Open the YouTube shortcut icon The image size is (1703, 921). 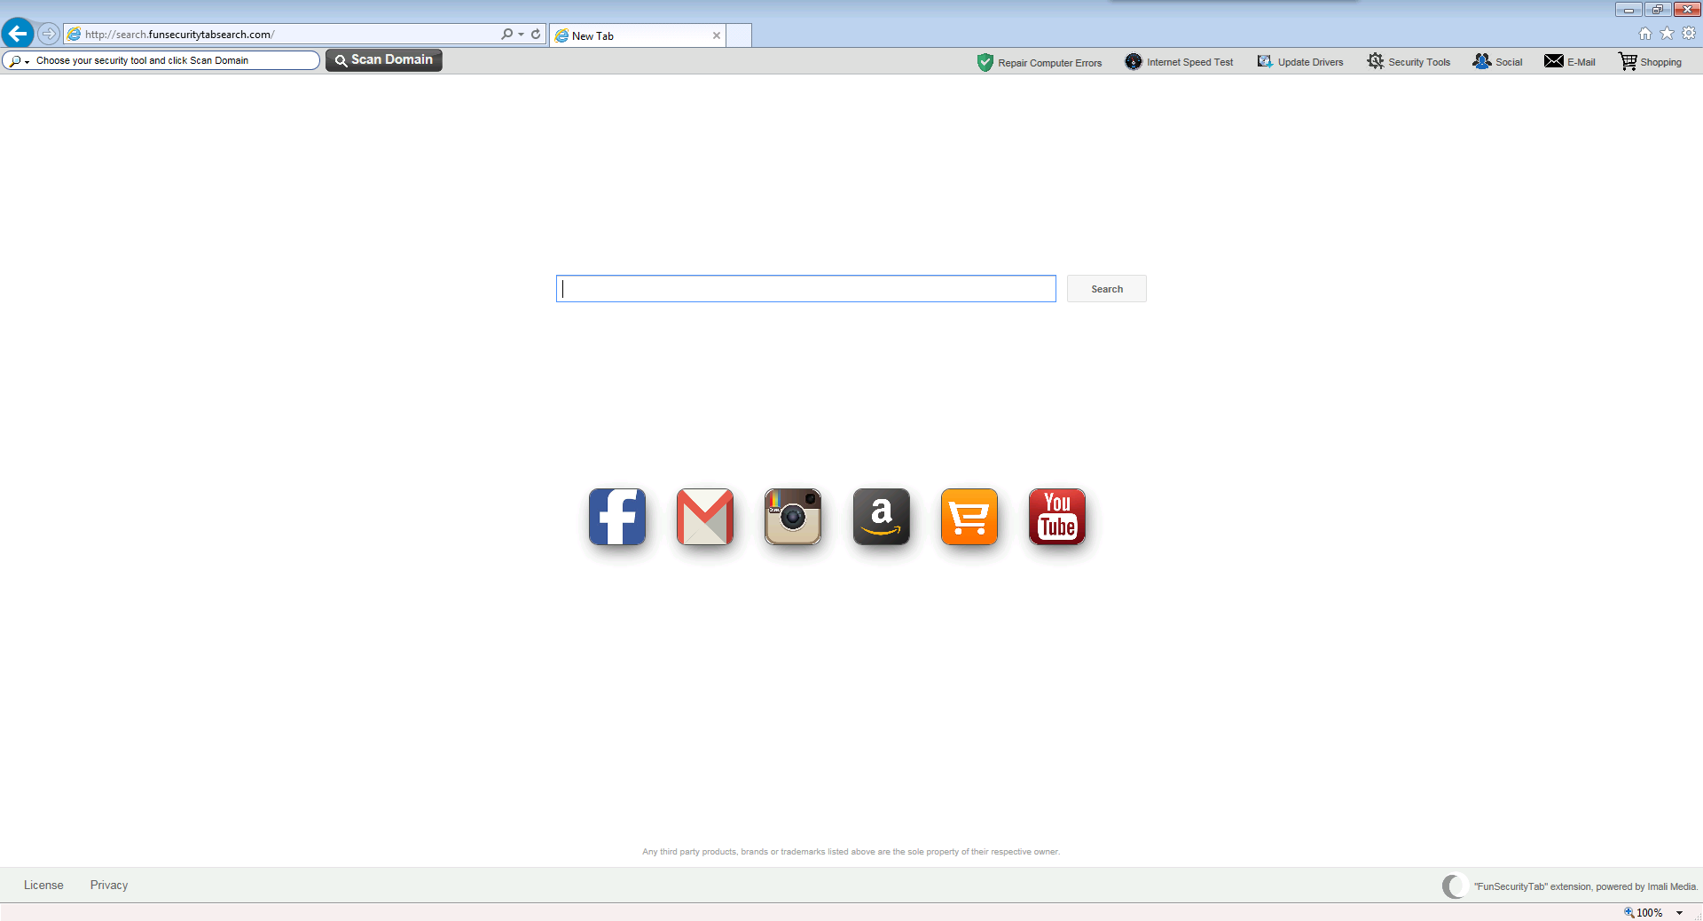pos(1057,517)
